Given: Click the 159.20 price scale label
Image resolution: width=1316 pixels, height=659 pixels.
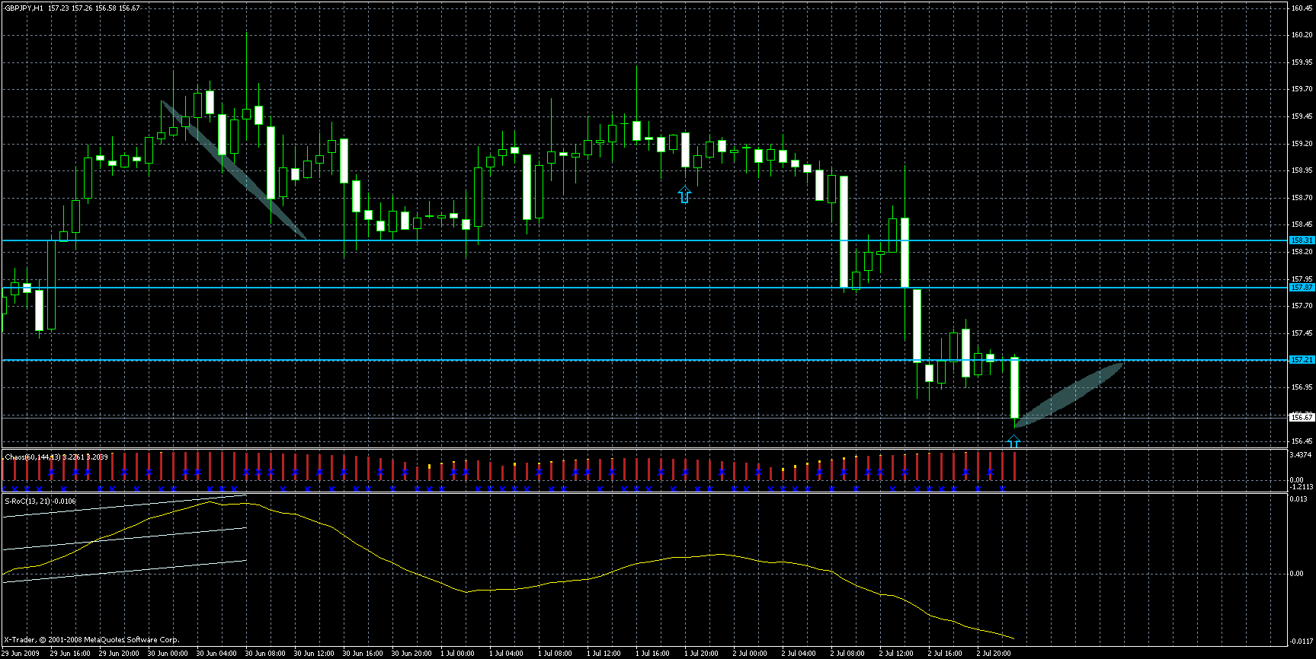Looking at the screenshot, I should point(1302,144).
